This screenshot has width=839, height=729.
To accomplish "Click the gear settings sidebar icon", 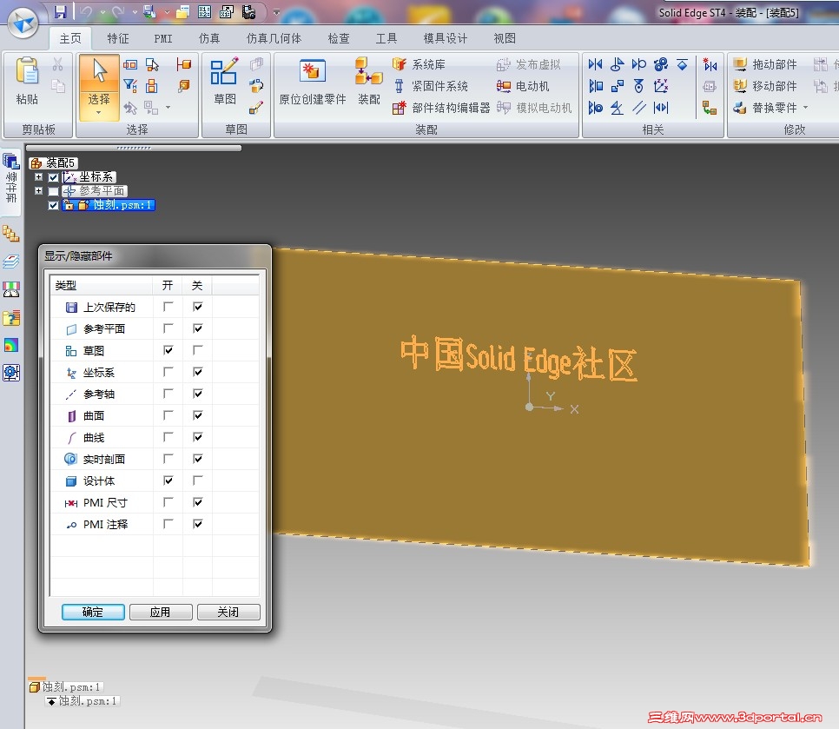I will pyautogui.click(x=10, y=373).
